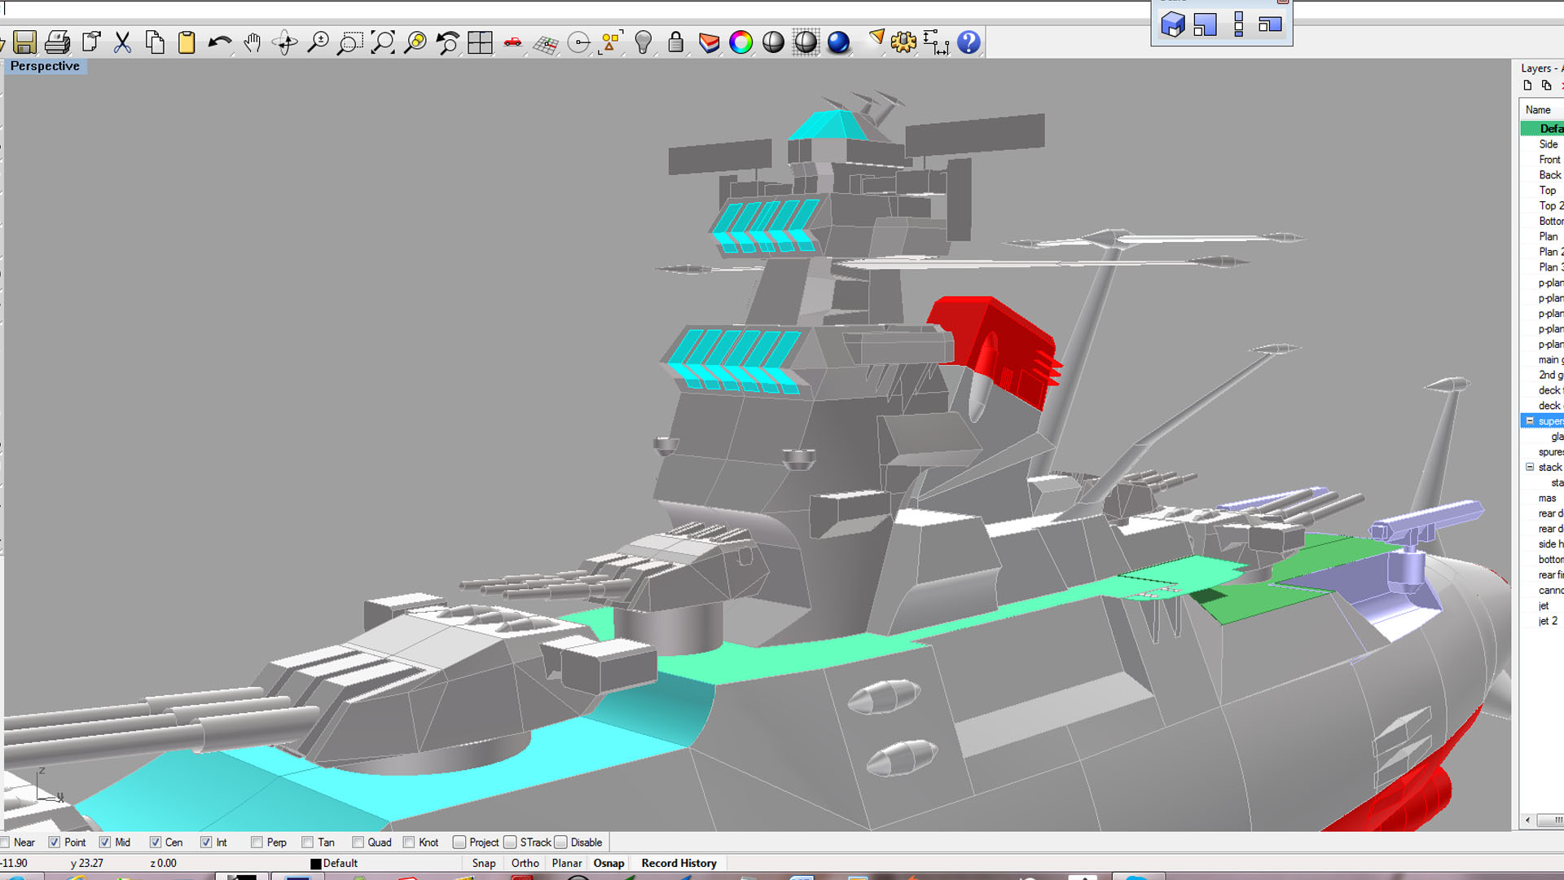Toggle Snap in the status bar
1564x880 pixels.
(484, 864)
